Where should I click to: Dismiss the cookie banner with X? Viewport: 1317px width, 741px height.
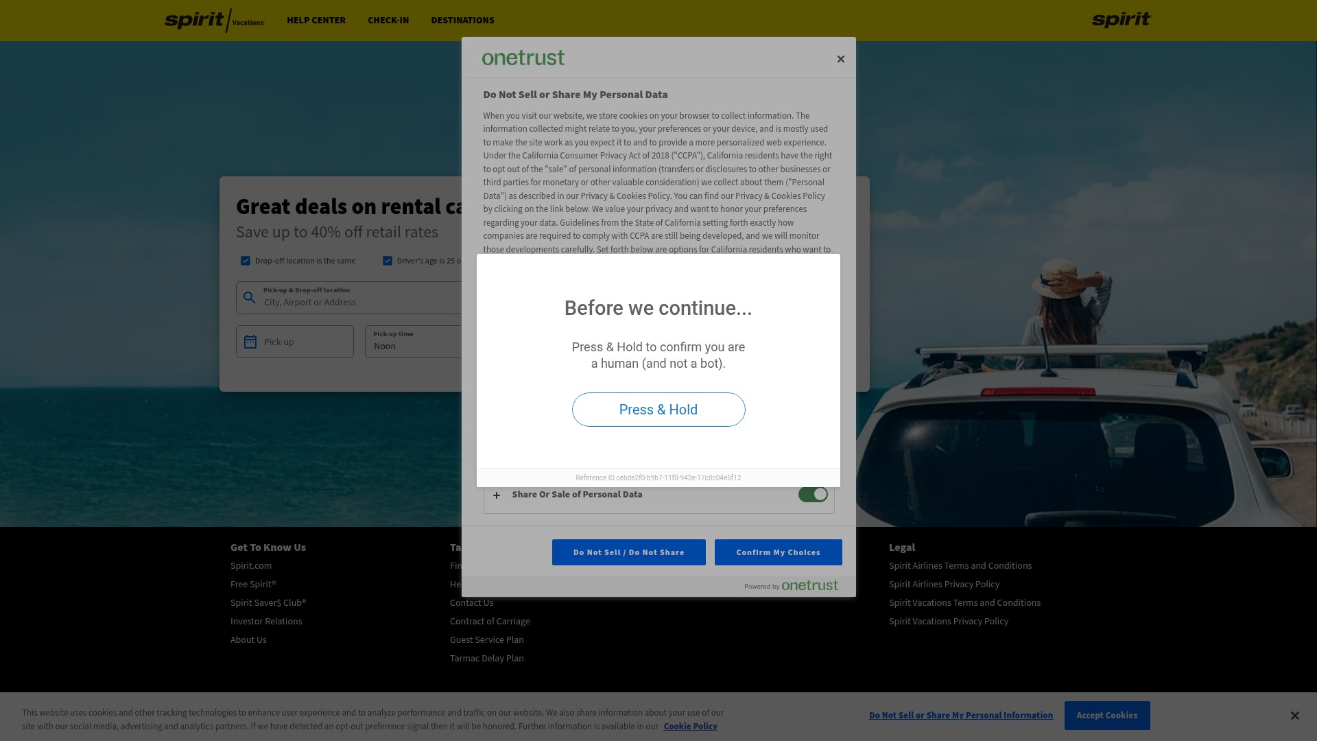[1294, 716]
